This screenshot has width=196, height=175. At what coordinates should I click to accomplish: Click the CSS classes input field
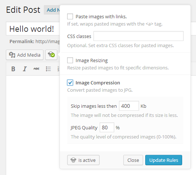[138, 36]
